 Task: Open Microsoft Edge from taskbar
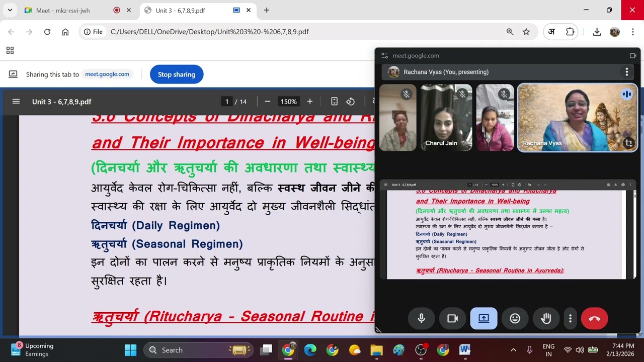point(310,350)
